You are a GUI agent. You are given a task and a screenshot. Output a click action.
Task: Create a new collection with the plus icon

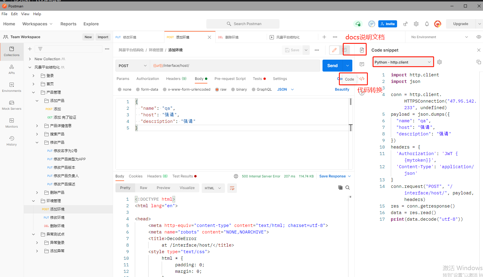pyautogui.click(x=30, y=49)
